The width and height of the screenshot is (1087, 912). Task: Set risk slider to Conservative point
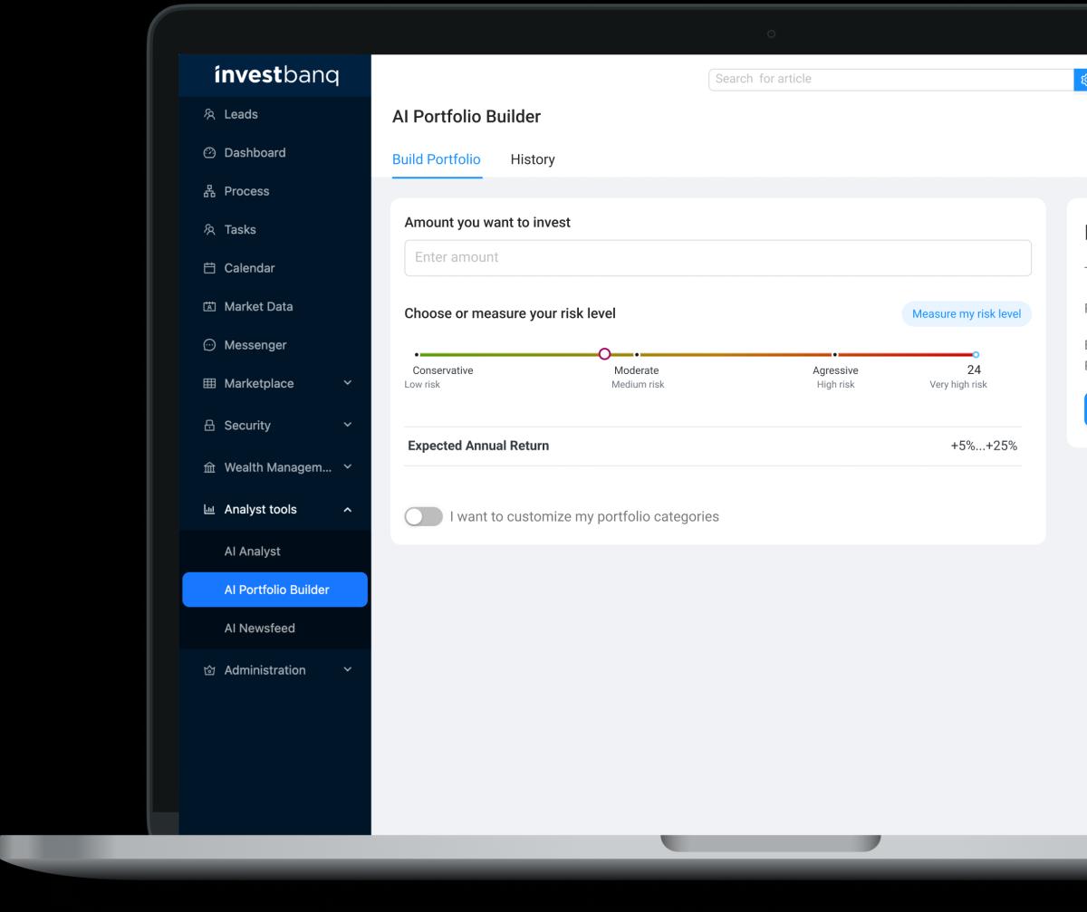tap(417, 355)
